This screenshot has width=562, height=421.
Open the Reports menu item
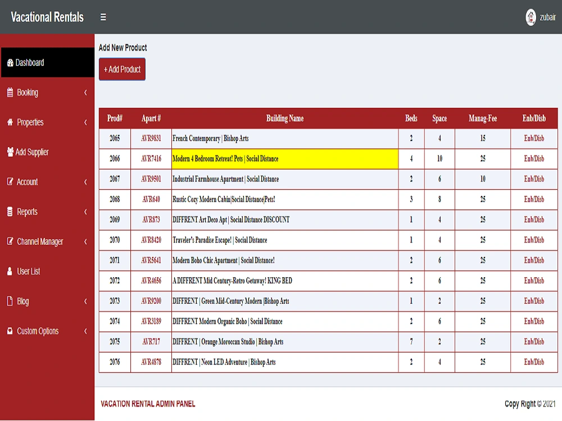[x=47, y=212]
